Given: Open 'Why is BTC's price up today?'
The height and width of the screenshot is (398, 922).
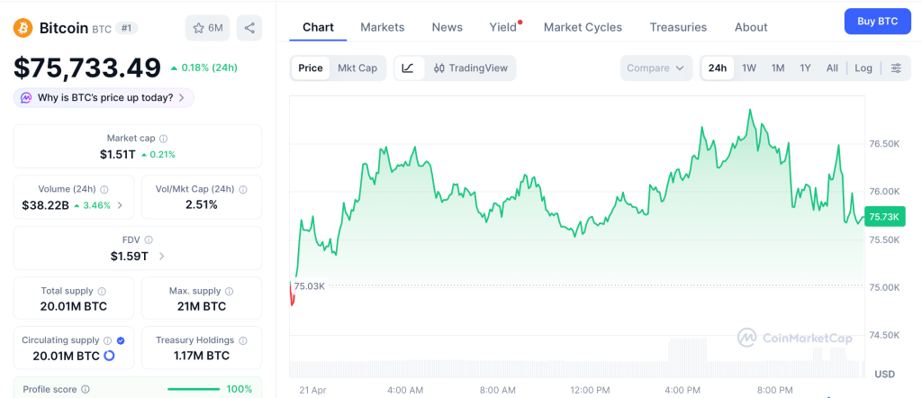Looking at the screenshot, I should [x=104, y=97].
